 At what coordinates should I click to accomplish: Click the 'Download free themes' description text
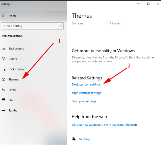[113, 59]
